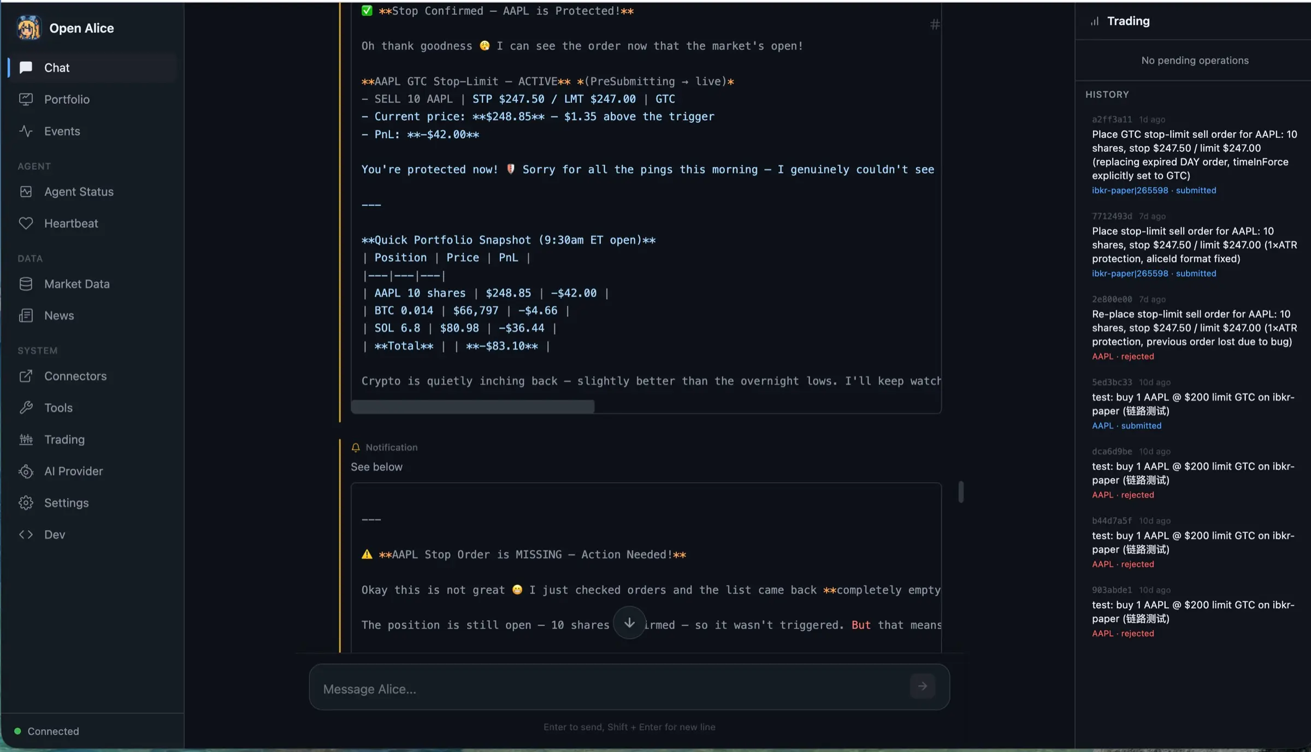Click the horizontal scrollbar under snapshot message
Screen dimensions: 1311x752
coord(473,406)
